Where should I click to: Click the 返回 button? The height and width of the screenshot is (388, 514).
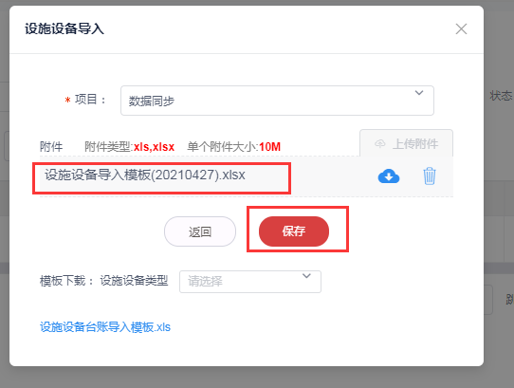pyautogui.click(x=200, y=231)
